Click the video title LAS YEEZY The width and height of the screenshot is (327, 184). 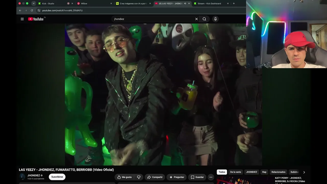pos(66,170)
